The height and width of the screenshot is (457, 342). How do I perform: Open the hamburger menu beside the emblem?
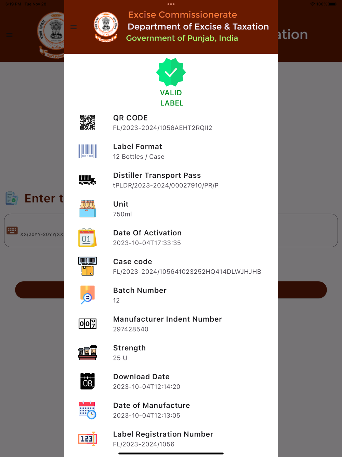74,27
